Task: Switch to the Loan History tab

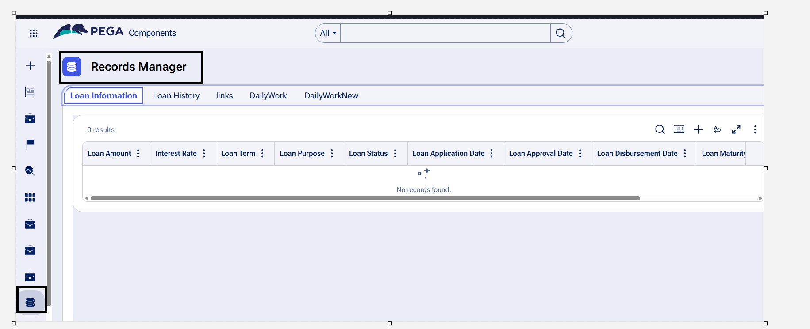Action: tap(176, 96)
